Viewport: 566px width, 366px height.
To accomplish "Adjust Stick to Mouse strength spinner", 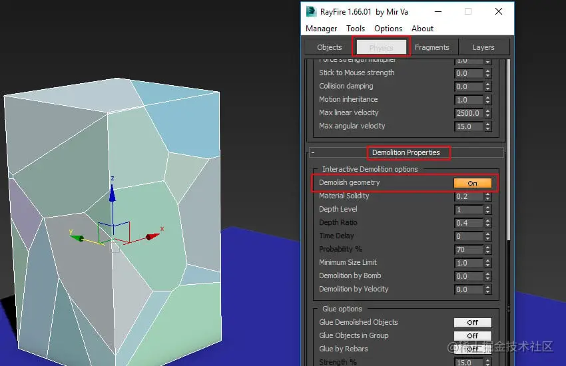I will tap(487, 73).
